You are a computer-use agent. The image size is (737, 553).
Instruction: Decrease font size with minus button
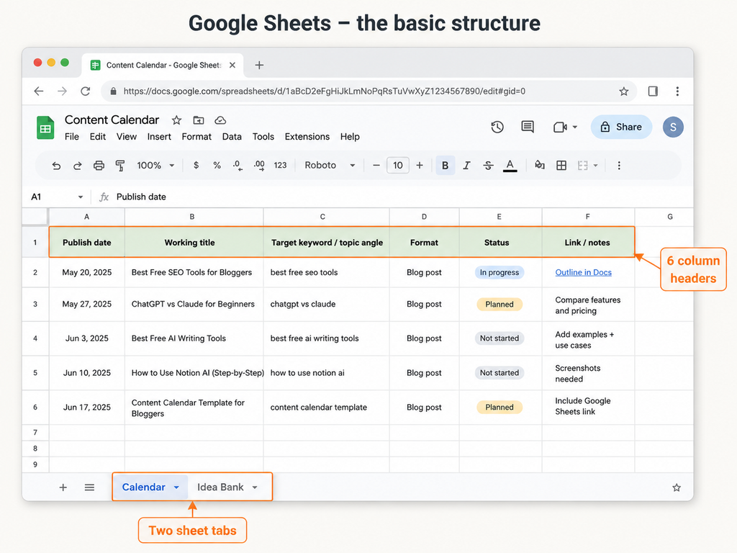tap(376, 166)
